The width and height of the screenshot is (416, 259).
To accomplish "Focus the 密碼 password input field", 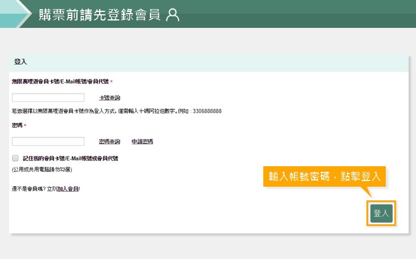I will click(48, 141).
